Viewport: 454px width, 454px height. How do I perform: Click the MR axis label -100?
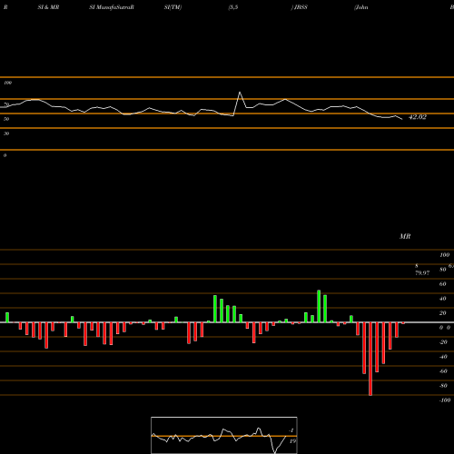[x=445, y=400]
